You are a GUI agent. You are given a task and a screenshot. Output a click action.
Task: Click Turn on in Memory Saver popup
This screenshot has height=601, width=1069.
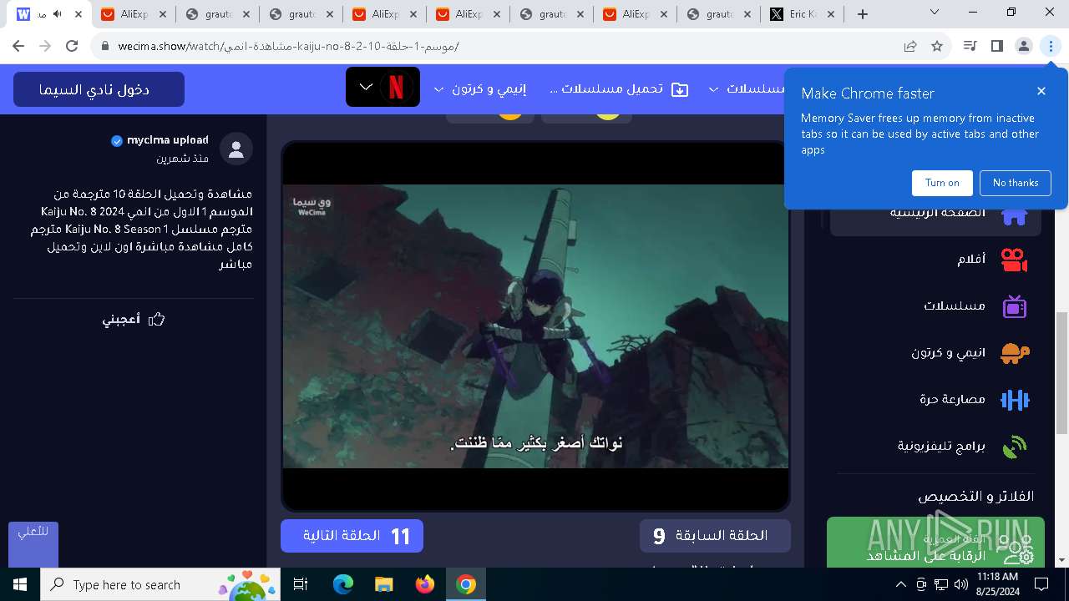(942, 183)
